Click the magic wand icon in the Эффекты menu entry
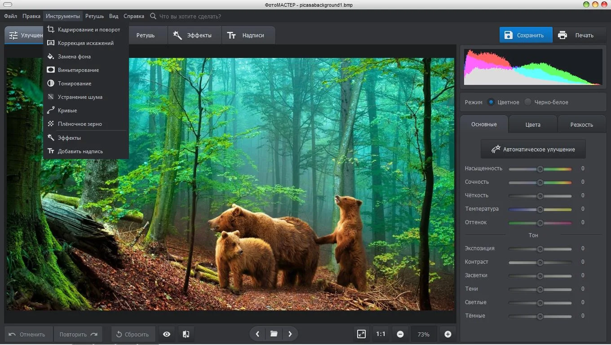 pos(51,138)
